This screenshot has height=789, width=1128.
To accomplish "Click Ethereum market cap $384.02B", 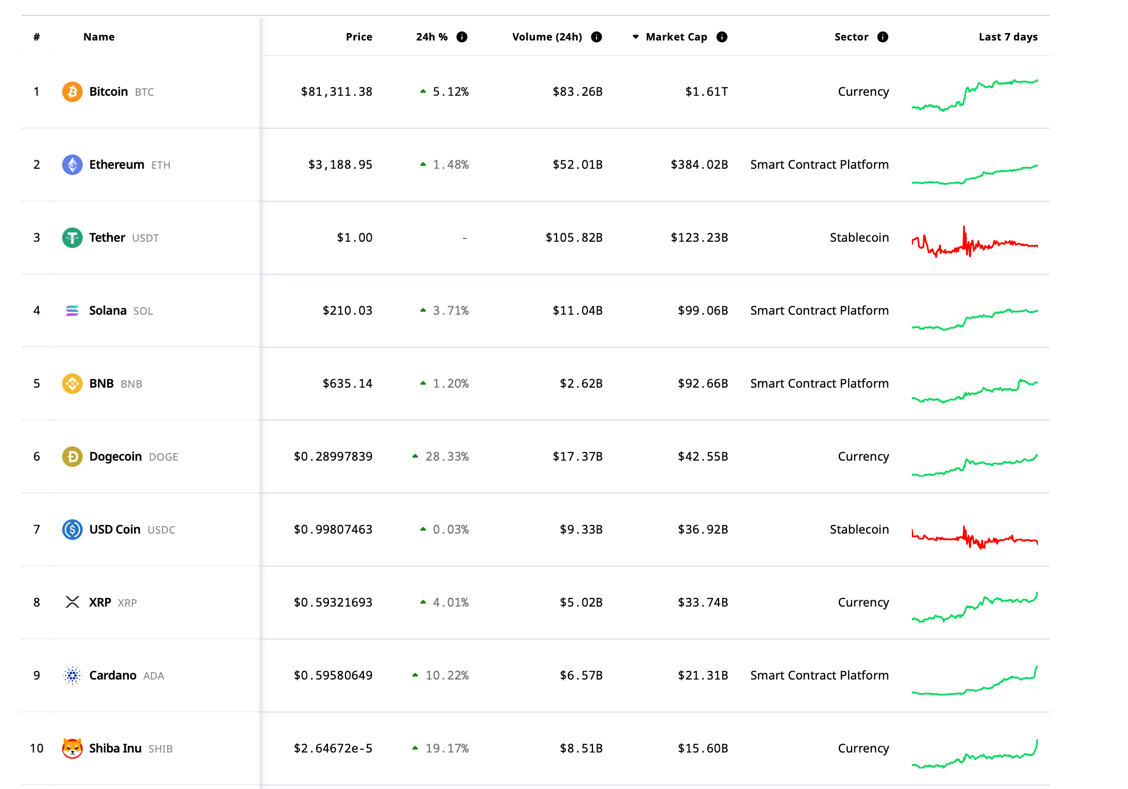I will [700, 165].
